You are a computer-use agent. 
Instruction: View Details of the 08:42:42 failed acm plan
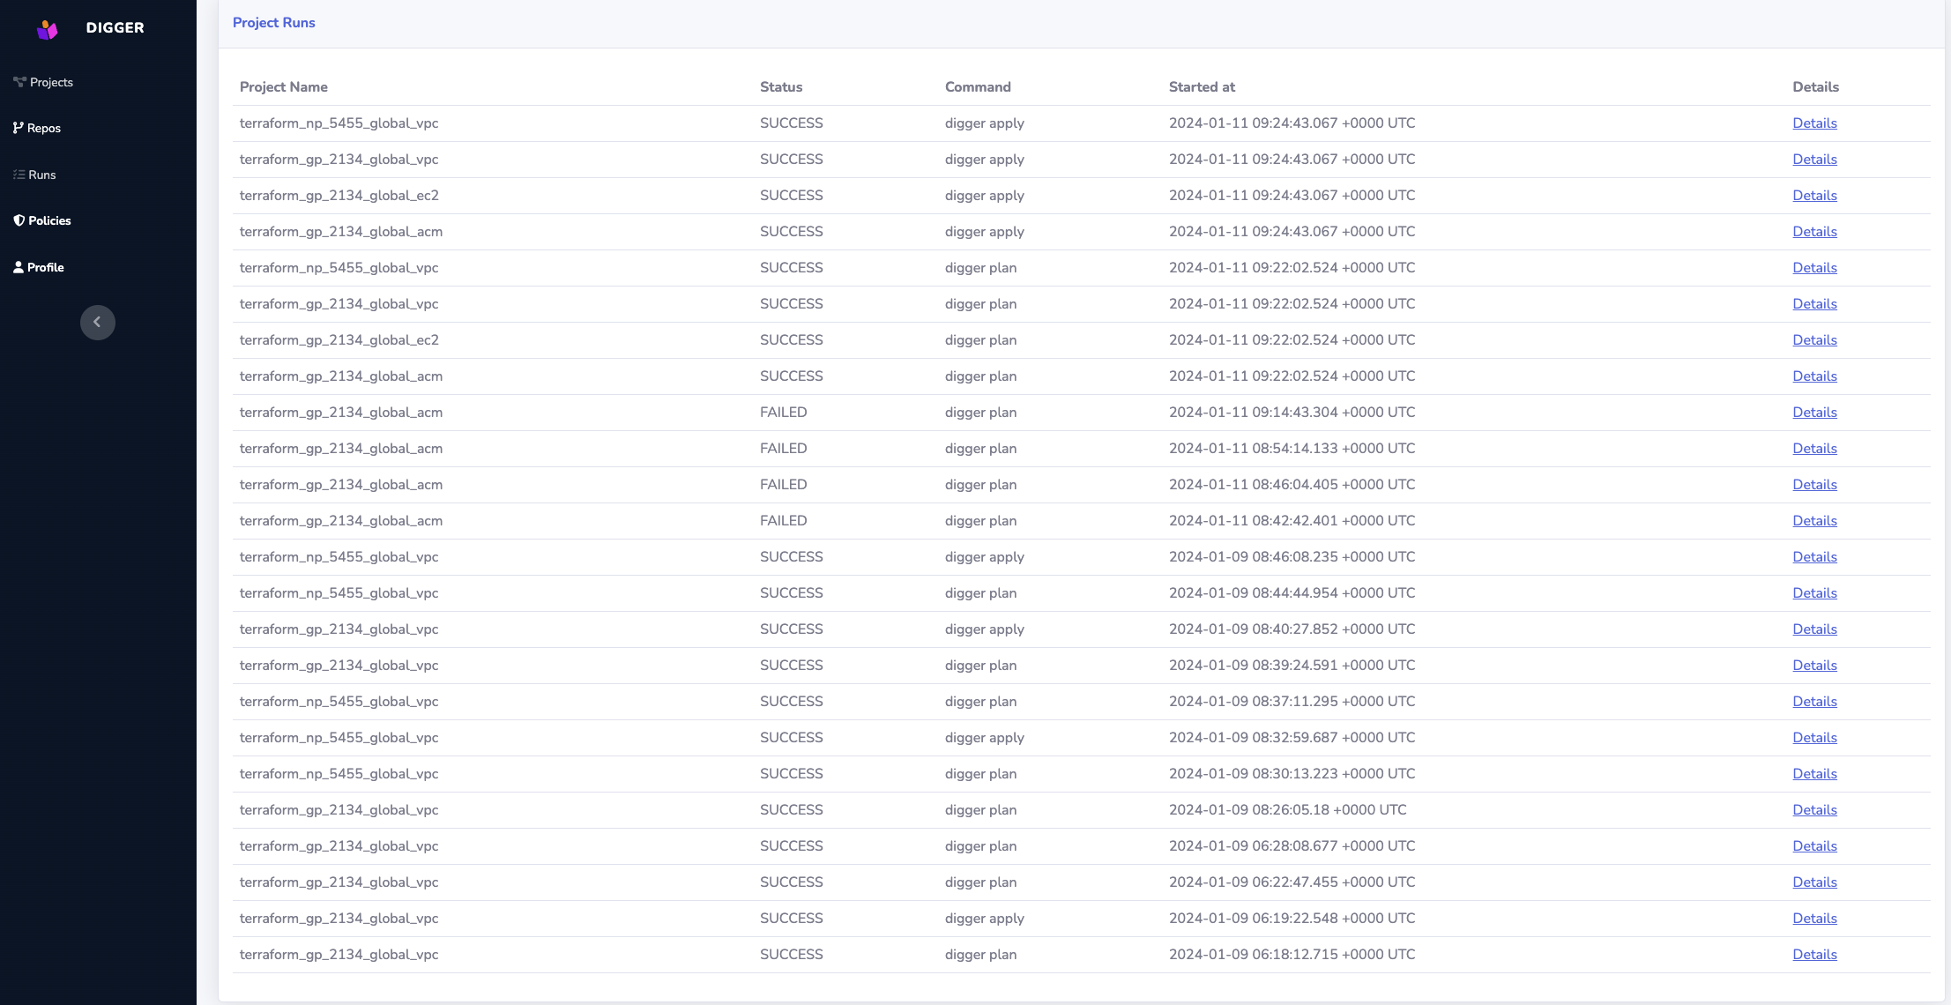click(1814, 521)
